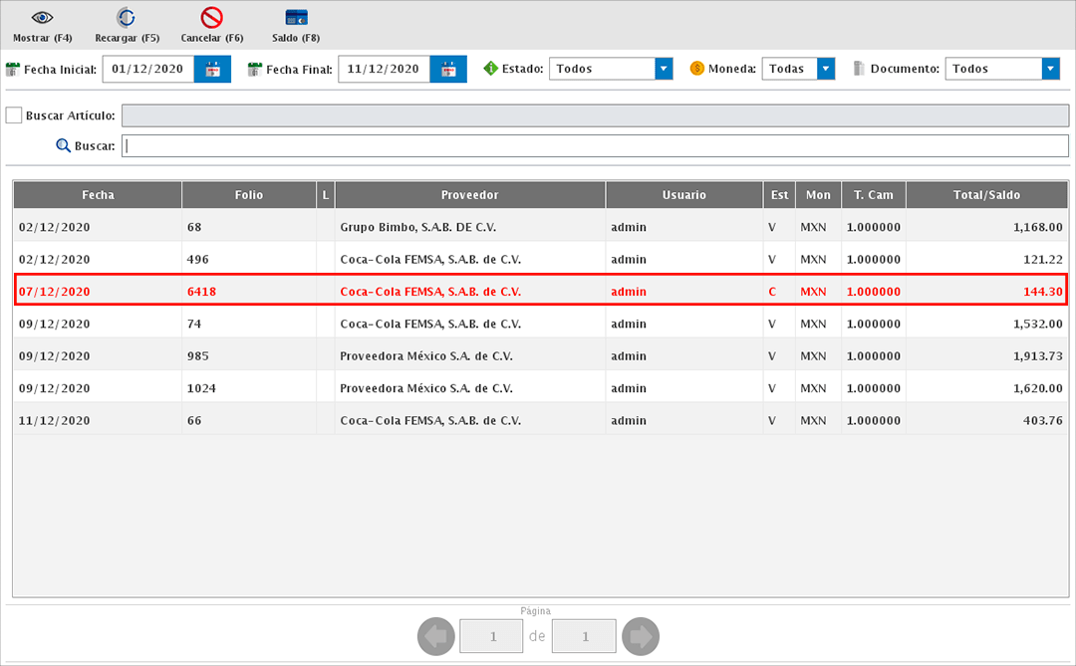
Task: Expand the Documento dropdown
Action: pos(1050,69)
